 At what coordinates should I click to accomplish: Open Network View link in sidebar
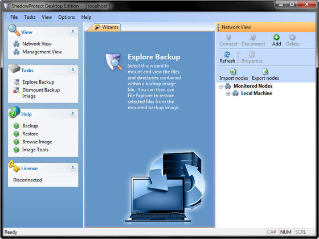(37, 44)
